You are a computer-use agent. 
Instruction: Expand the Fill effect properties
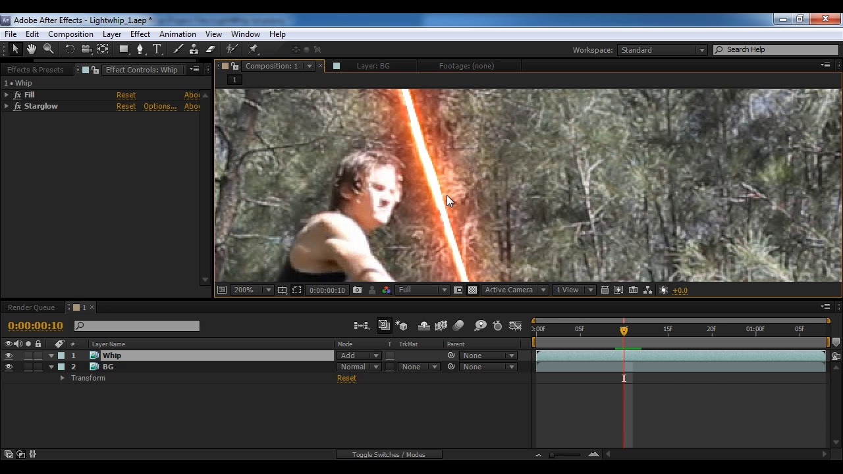(7, 95)
